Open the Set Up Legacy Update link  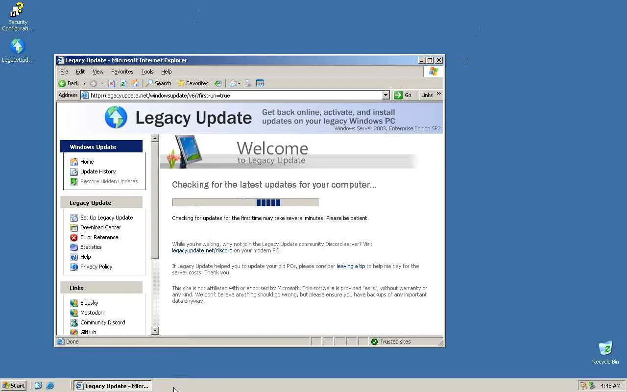106,218
